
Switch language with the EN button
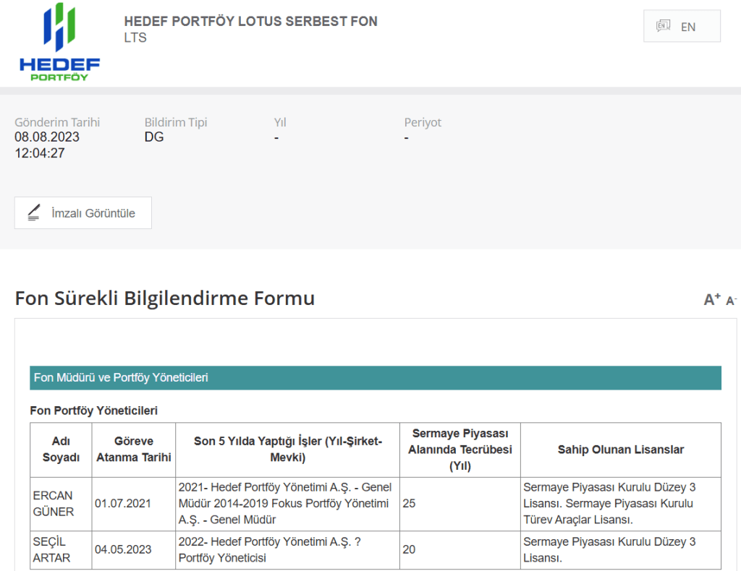682,27
